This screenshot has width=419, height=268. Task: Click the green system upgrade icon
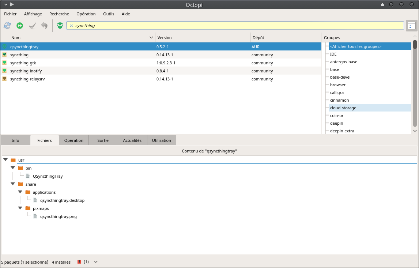pyautogui.click(x=20, y=26)
